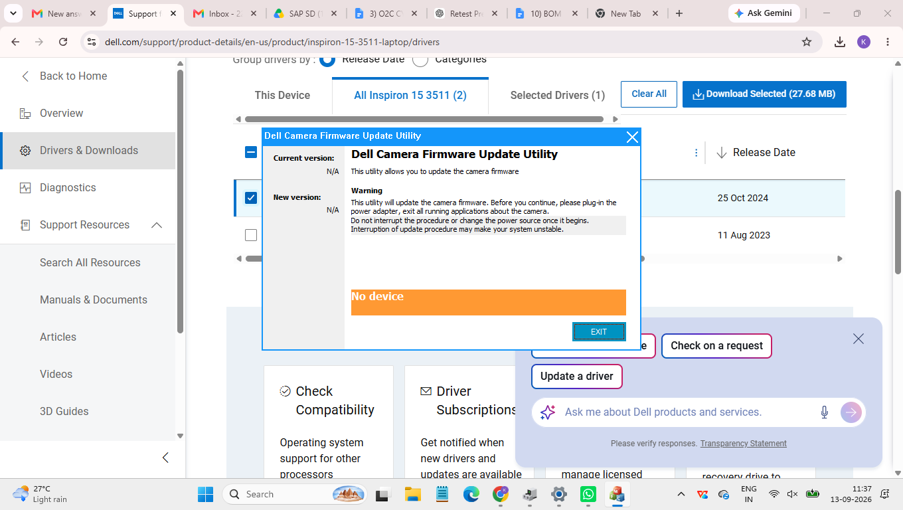Show hidden system tray icons

[681, 494]
